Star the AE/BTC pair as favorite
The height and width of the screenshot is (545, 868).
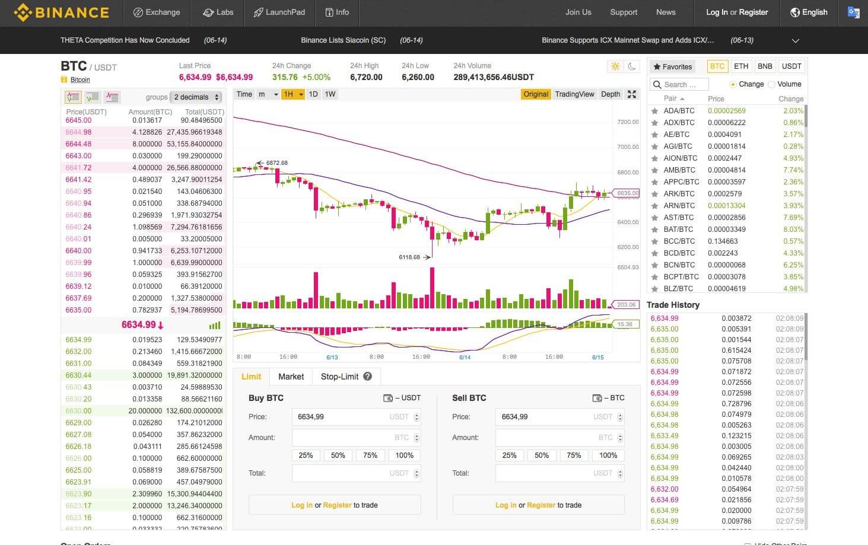coord(654,135)
